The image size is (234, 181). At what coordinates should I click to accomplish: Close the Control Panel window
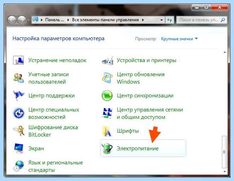pyautogui.click(x=219, y=7)
